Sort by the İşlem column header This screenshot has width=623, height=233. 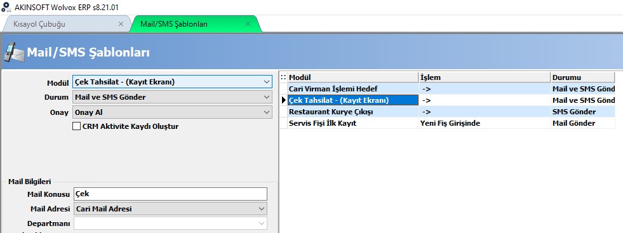coord(485,77)
